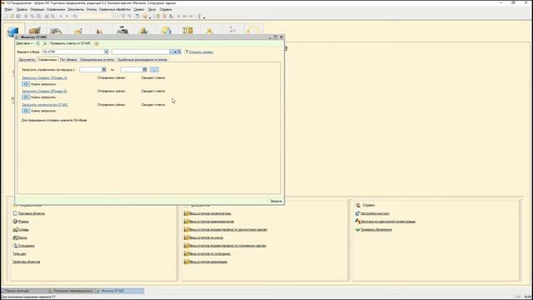Image resolution: width=533 pixels, height=300 pixels.
Task: Click the letter A section icon
Action: point(209,31)
